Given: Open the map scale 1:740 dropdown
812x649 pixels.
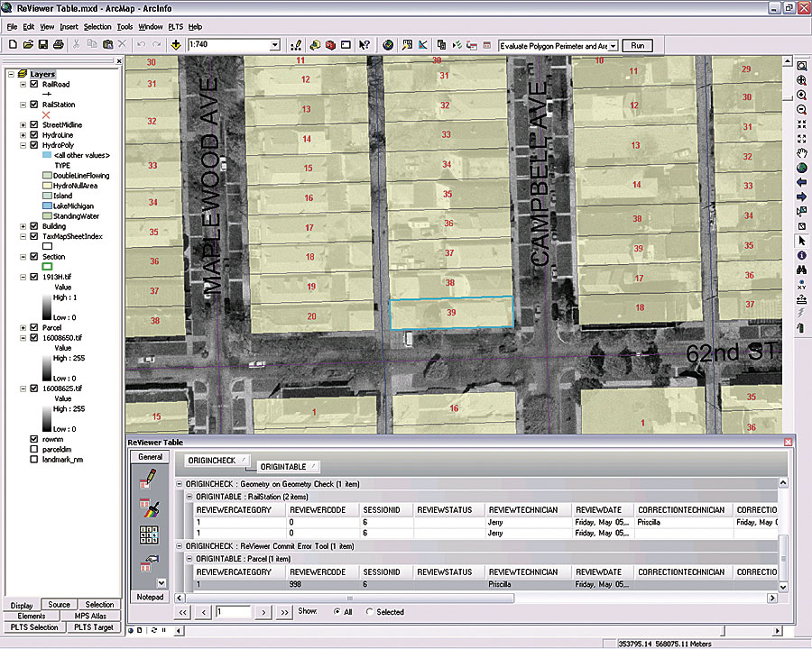Looking at the screenshot, I should tap(275, 45).
